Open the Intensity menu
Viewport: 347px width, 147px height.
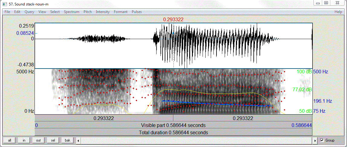click(x=102, y=12)
